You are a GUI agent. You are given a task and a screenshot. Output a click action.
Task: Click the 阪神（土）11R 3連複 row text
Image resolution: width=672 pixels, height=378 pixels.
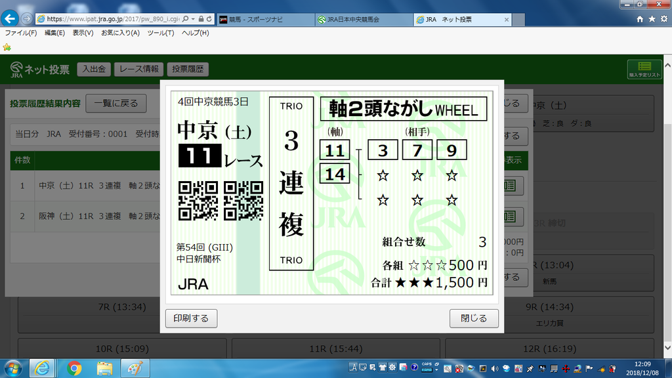[100, 217]
